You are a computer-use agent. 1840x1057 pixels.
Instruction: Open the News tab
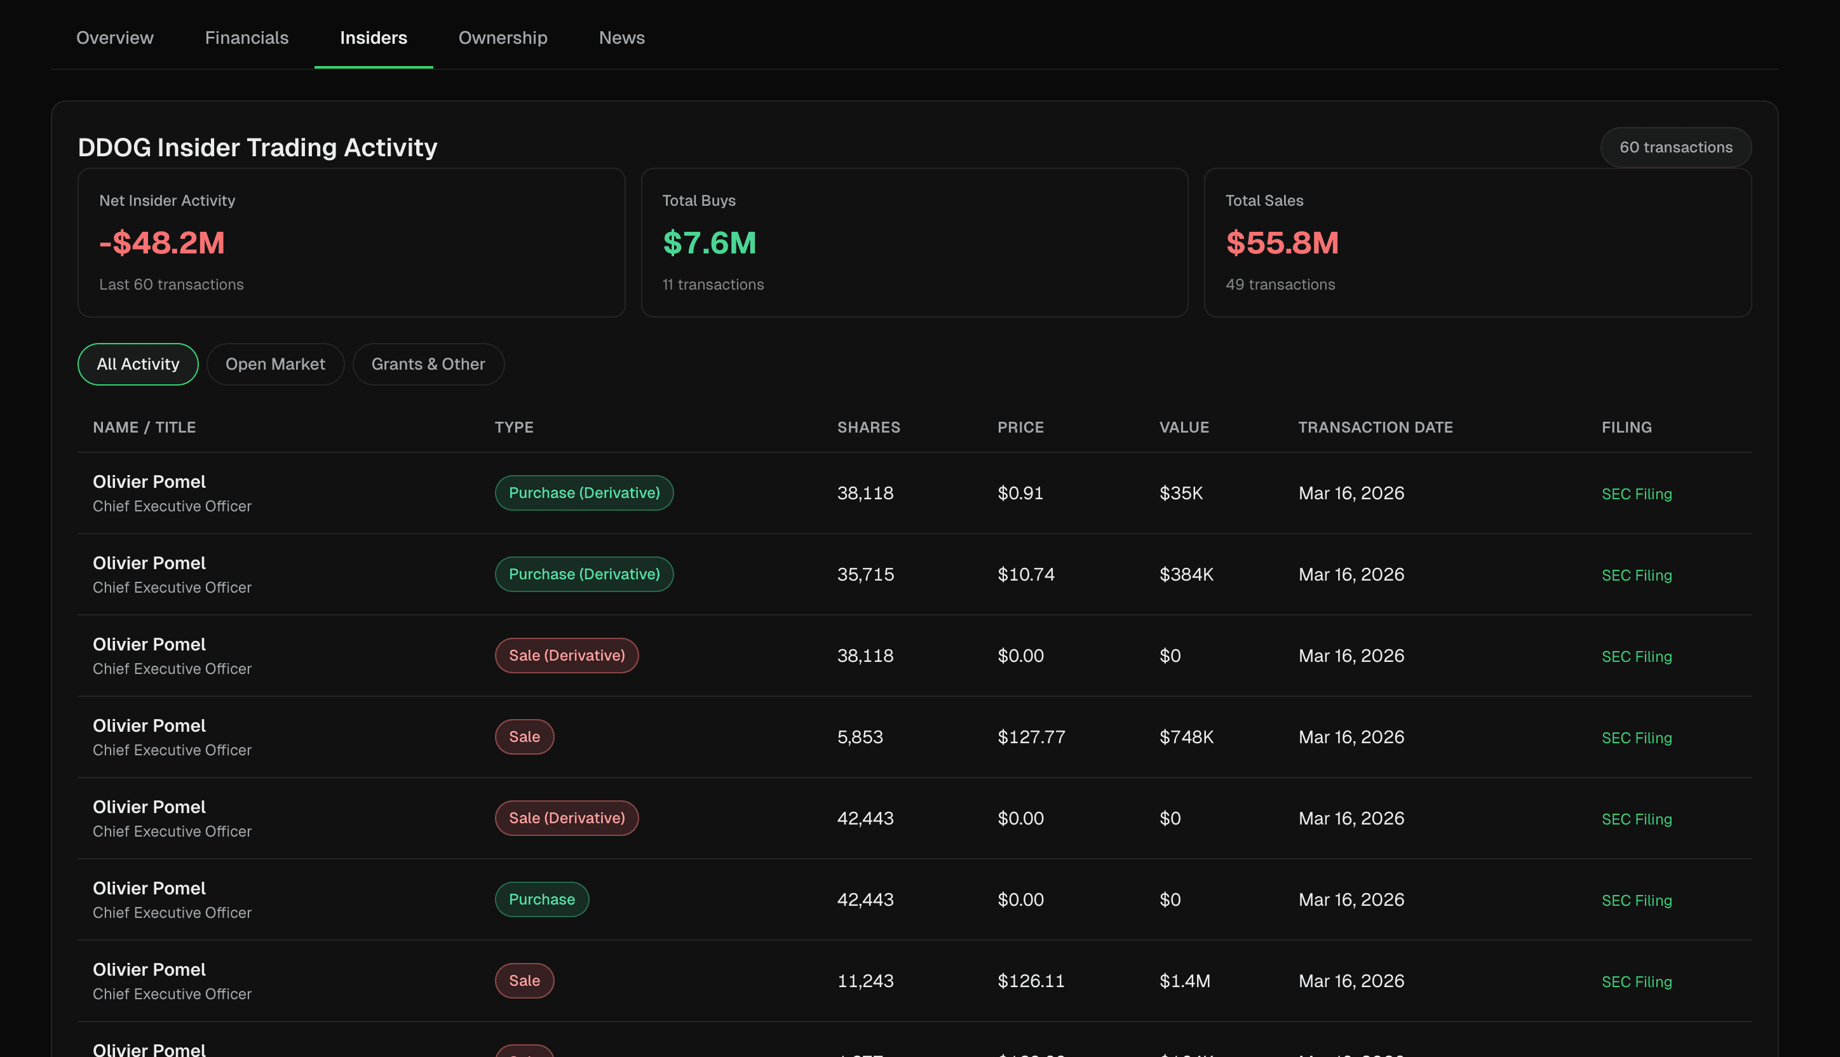tap(621, 37)
